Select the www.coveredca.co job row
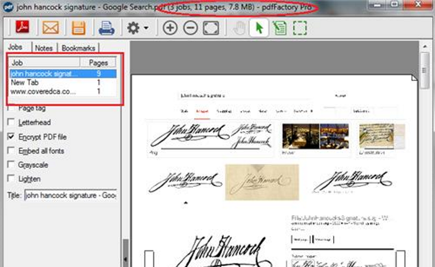 coord(63,91)
